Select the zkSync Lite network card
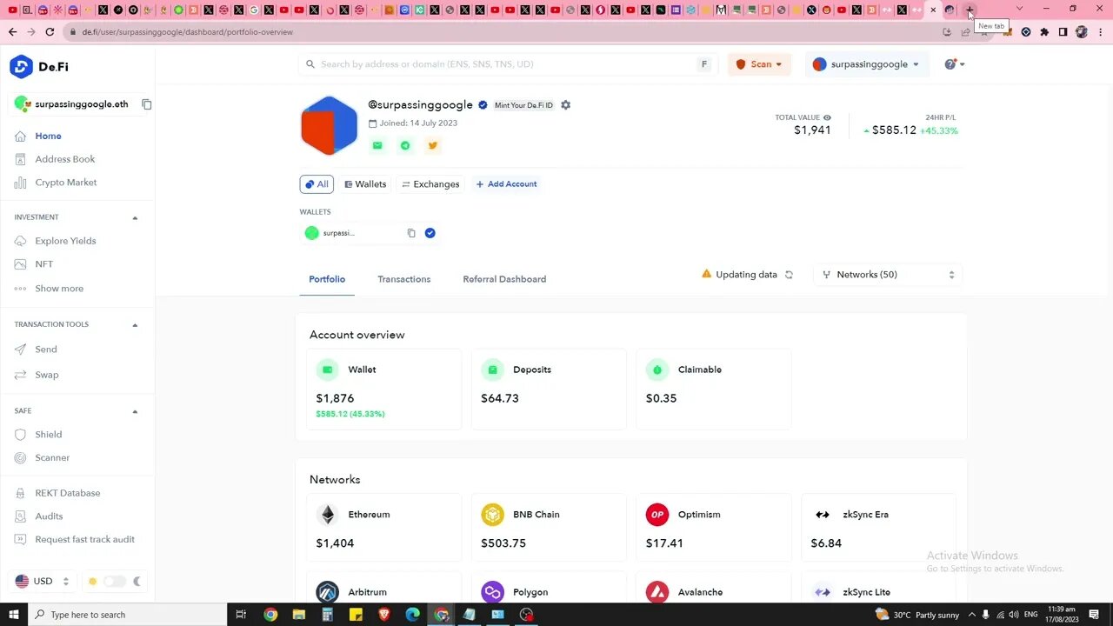 pos(878,588)
